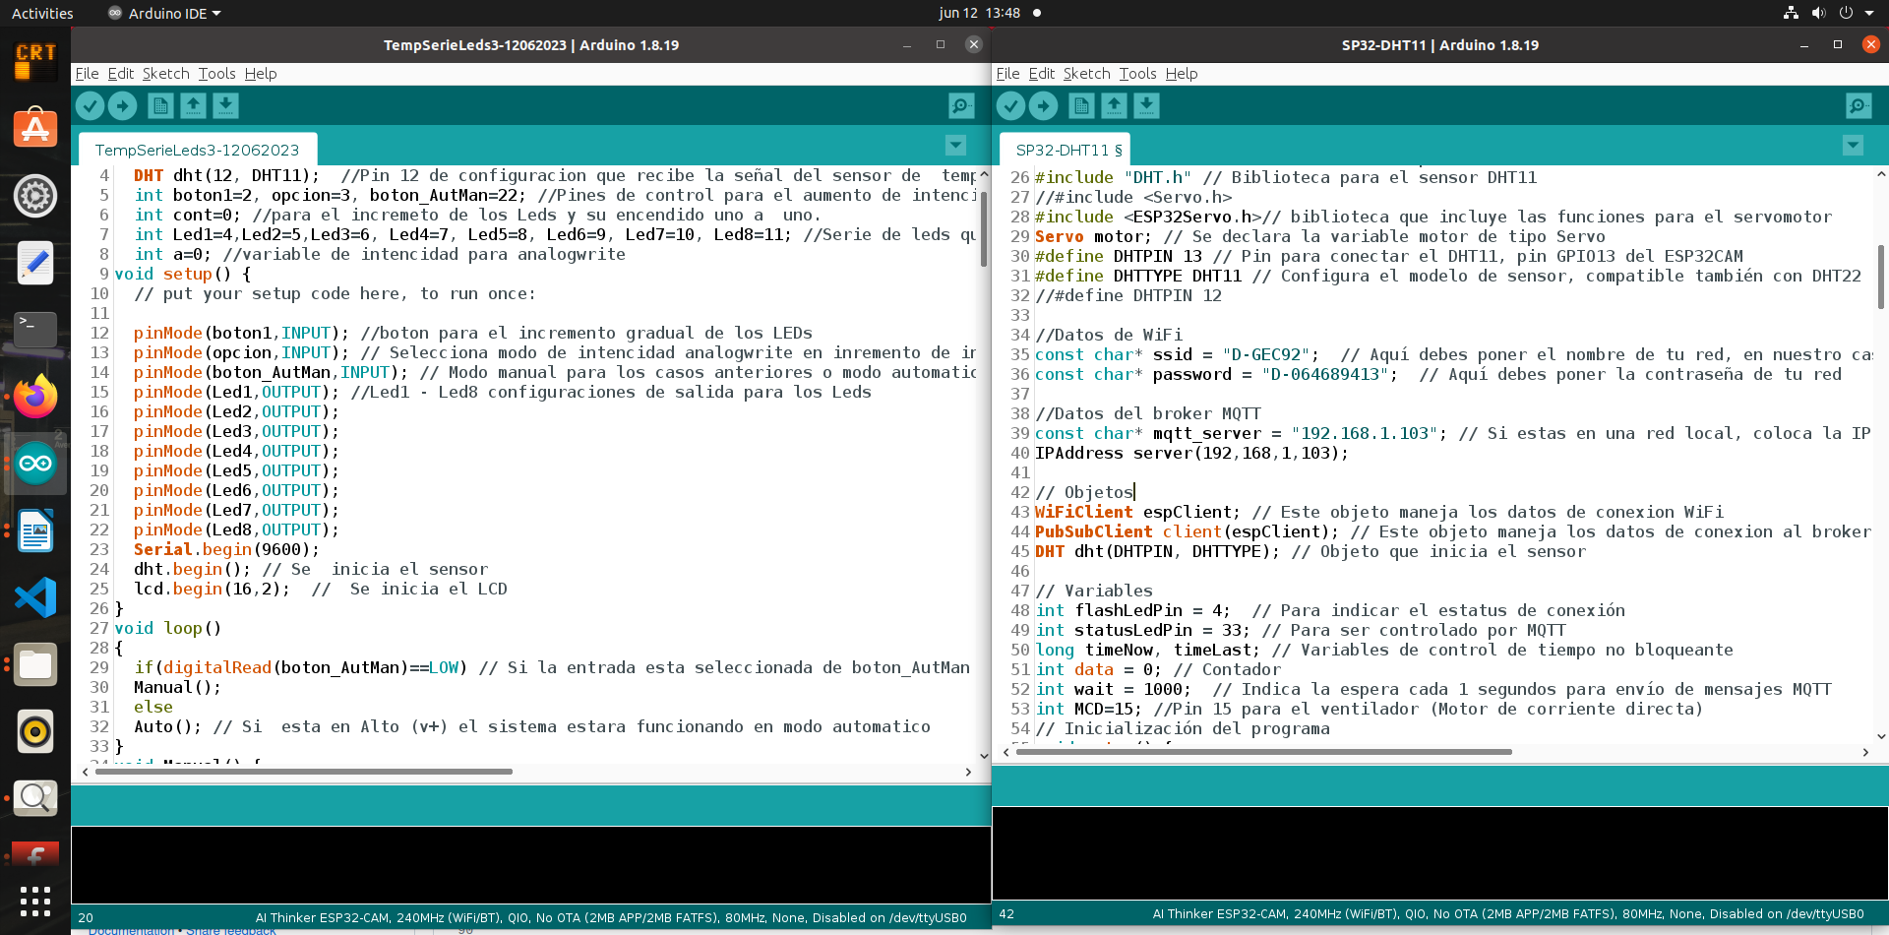This screenshot has height=935, width=1889.
Task: Open the Tools menu in SP32-DHT11 window
Action: click(1136, 73)
